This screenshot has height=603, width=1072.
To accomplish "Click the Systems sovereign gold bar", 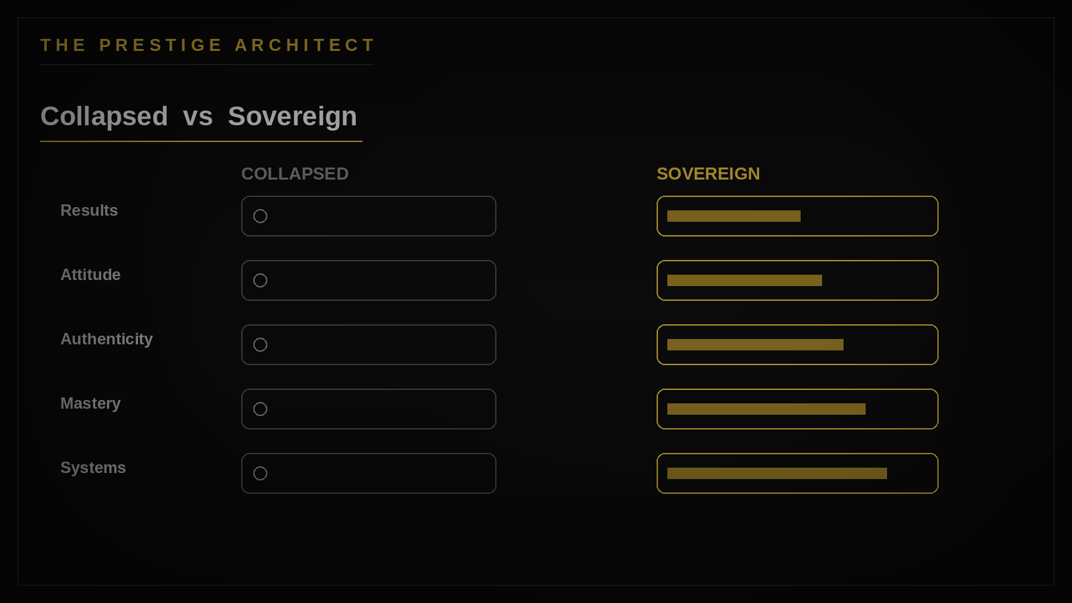I will (x=777, y=474).
